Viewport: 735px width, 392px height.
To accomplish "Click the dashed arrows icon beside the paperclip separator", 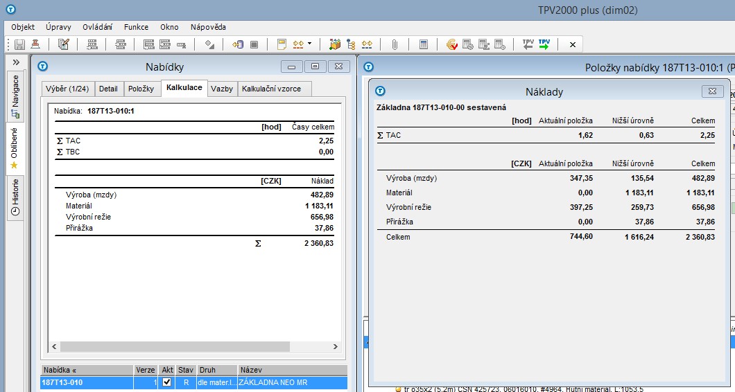I will click(x=367, y=44).
